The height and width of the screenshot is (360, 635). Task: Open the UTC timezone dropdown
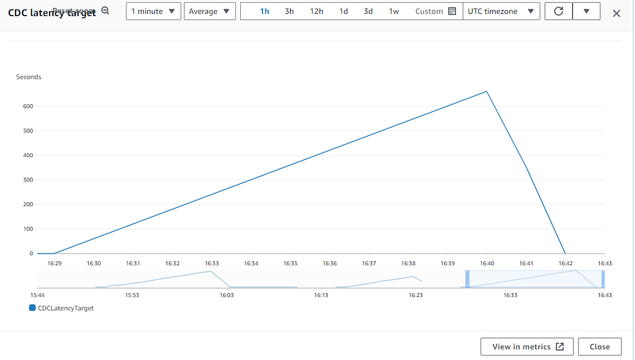tap(501, 11)
